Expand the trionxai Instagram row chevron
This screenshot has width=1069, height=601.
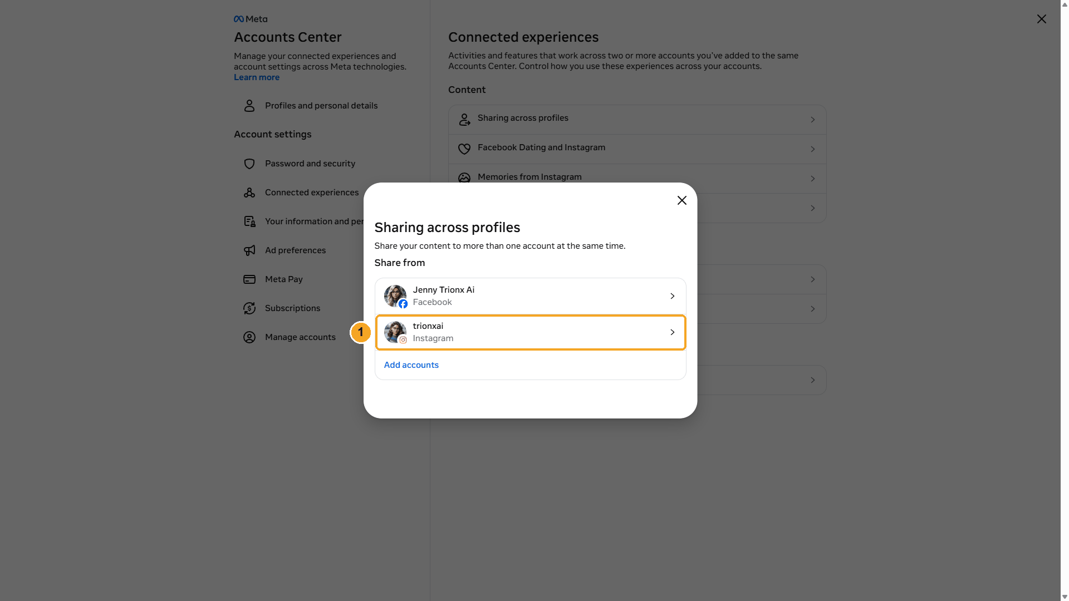[673, 332]
